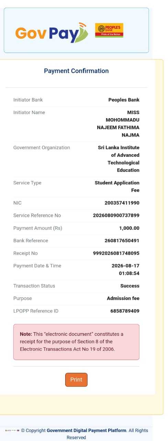Click the GovPay logo
The image size is (168, 441).
[52, 32]
